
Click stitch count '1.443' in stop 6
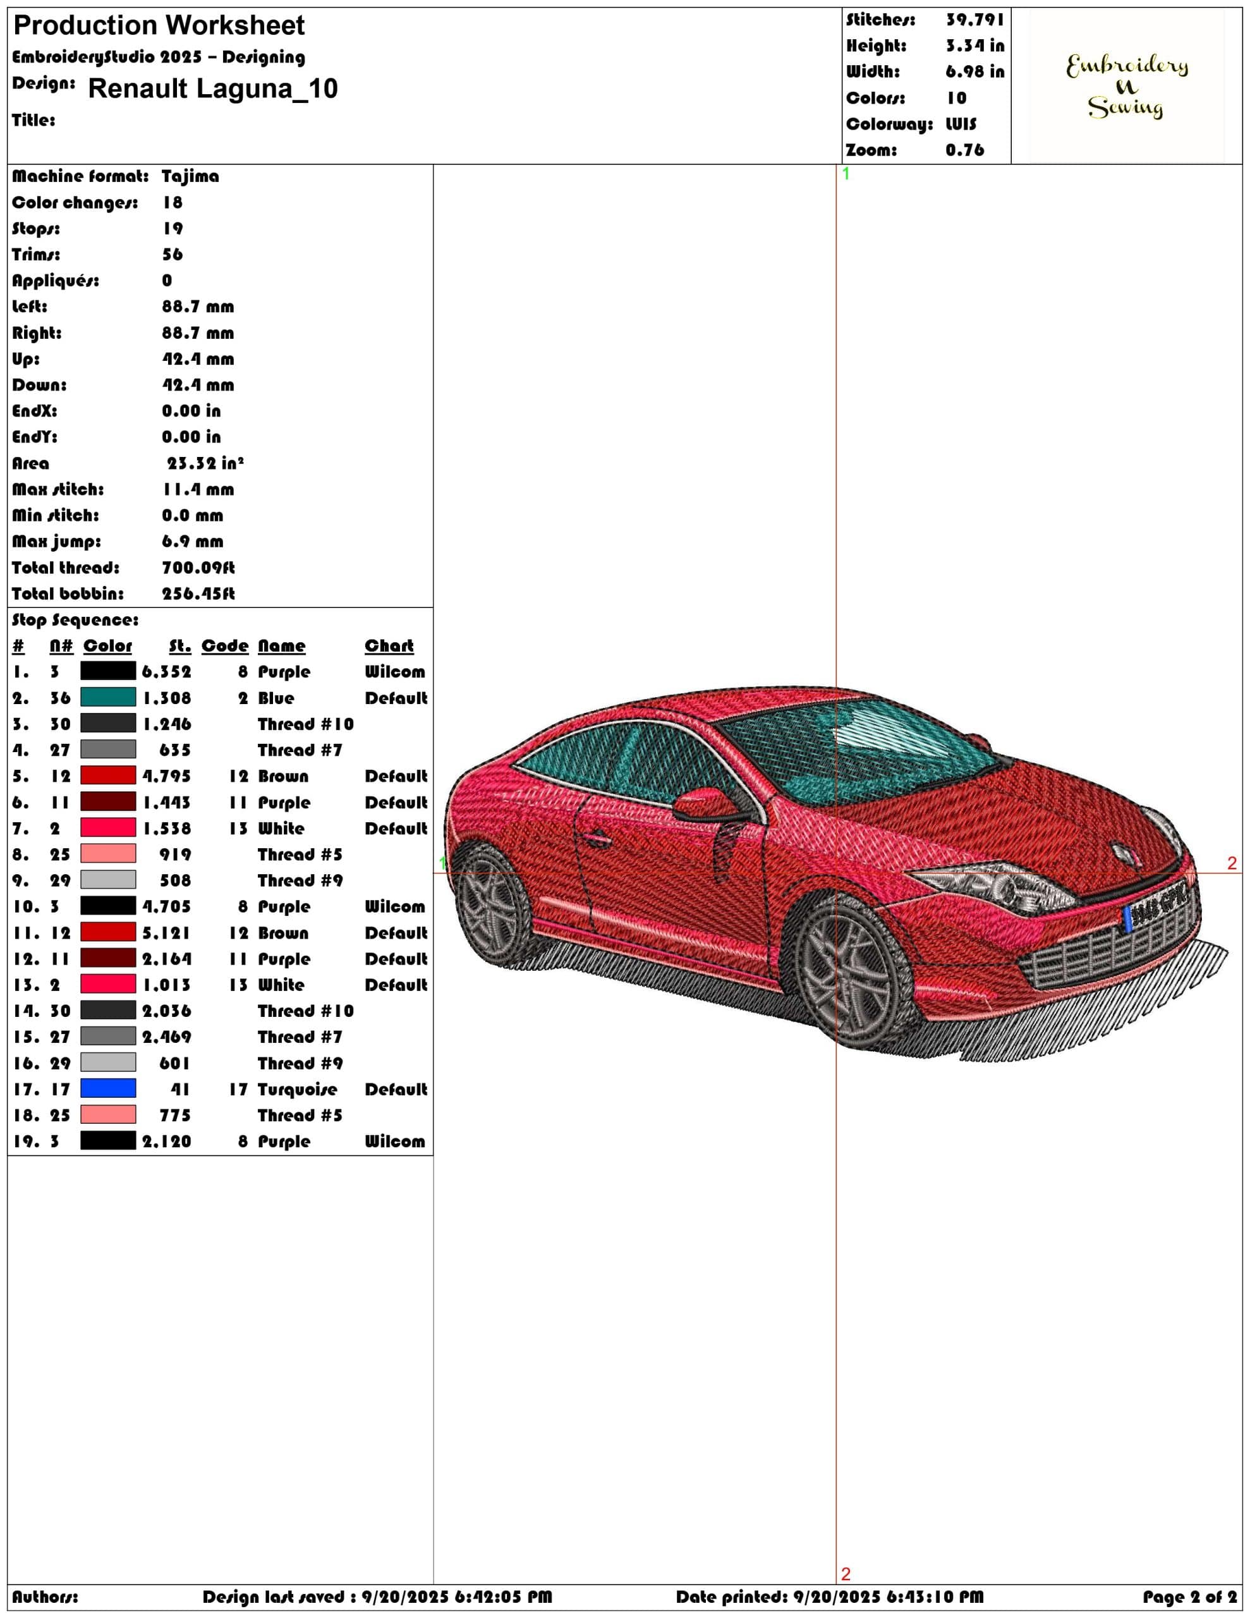click(167, 802)
